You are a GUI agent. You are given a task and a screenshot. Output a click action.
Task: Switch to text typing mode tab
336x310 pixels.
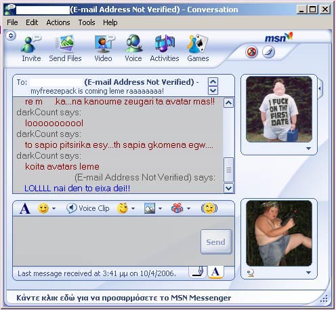[215, 272]
